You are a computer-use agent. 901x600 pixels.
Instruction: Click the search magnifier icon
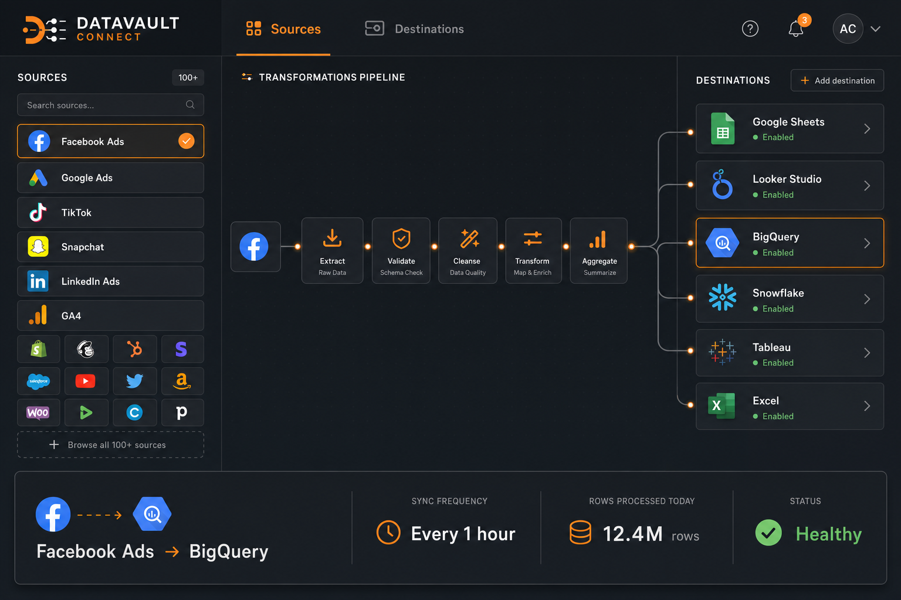click(190, 105)
